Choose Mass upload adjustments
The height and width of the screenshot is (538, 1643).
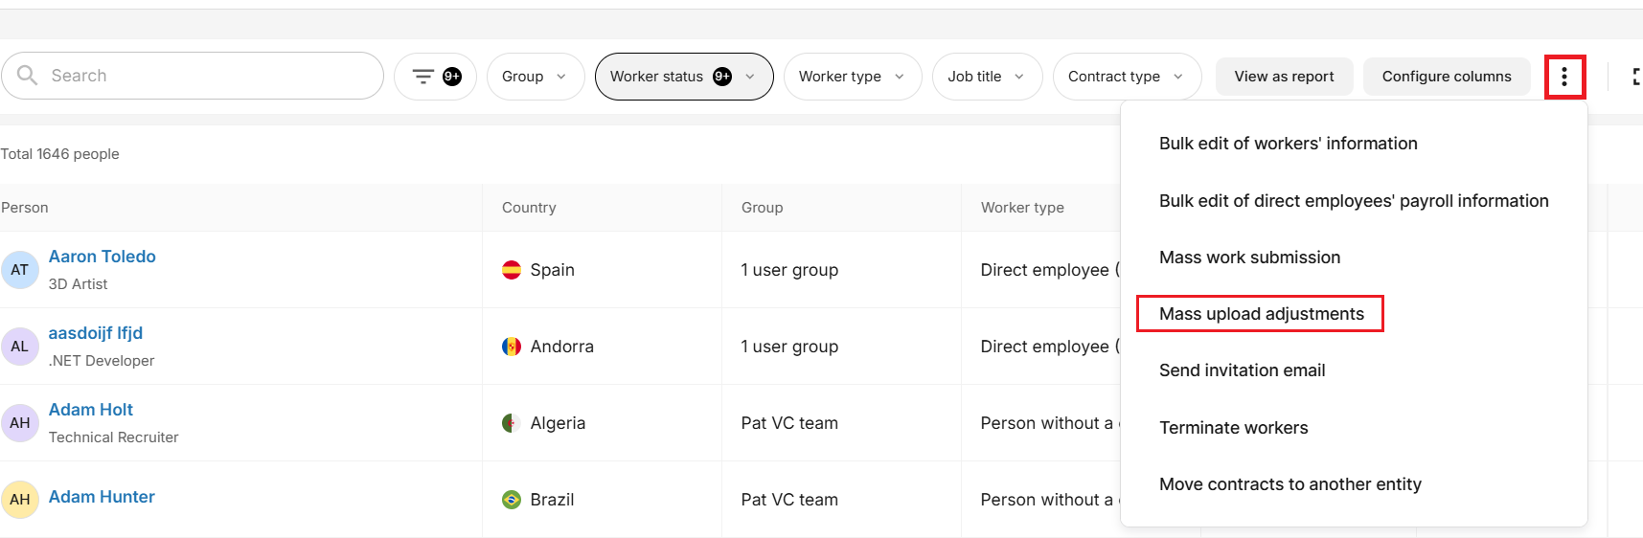click(1261, 314)
